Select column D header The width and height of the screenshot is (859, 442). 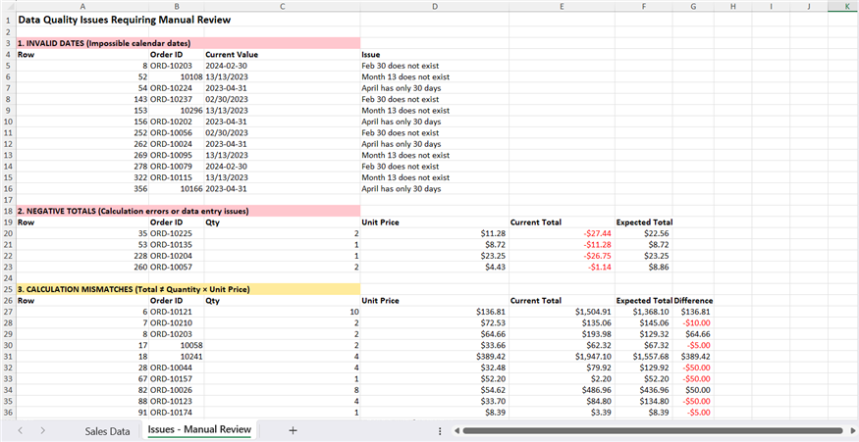click(435, 7)
